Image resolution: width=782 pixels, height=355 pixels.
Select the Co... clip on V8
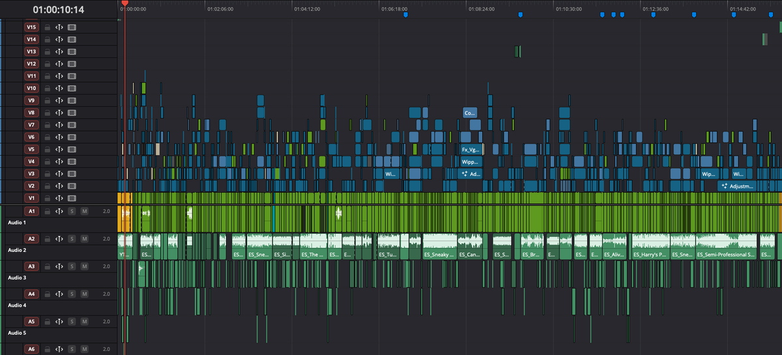pyautogui.click(x=470, y=113)
